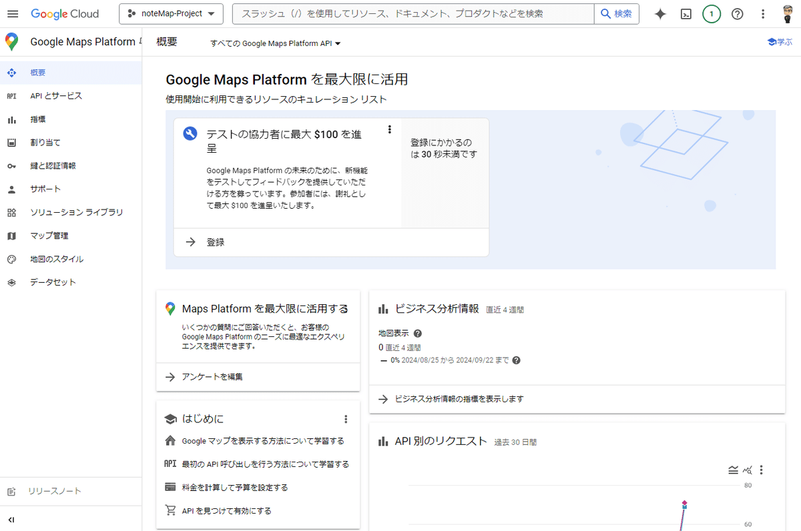This screenshot has height=531, width=801.
Task: Click 最初の API 呼び出しを行う方法について学習する
Action: click(265, 464)
